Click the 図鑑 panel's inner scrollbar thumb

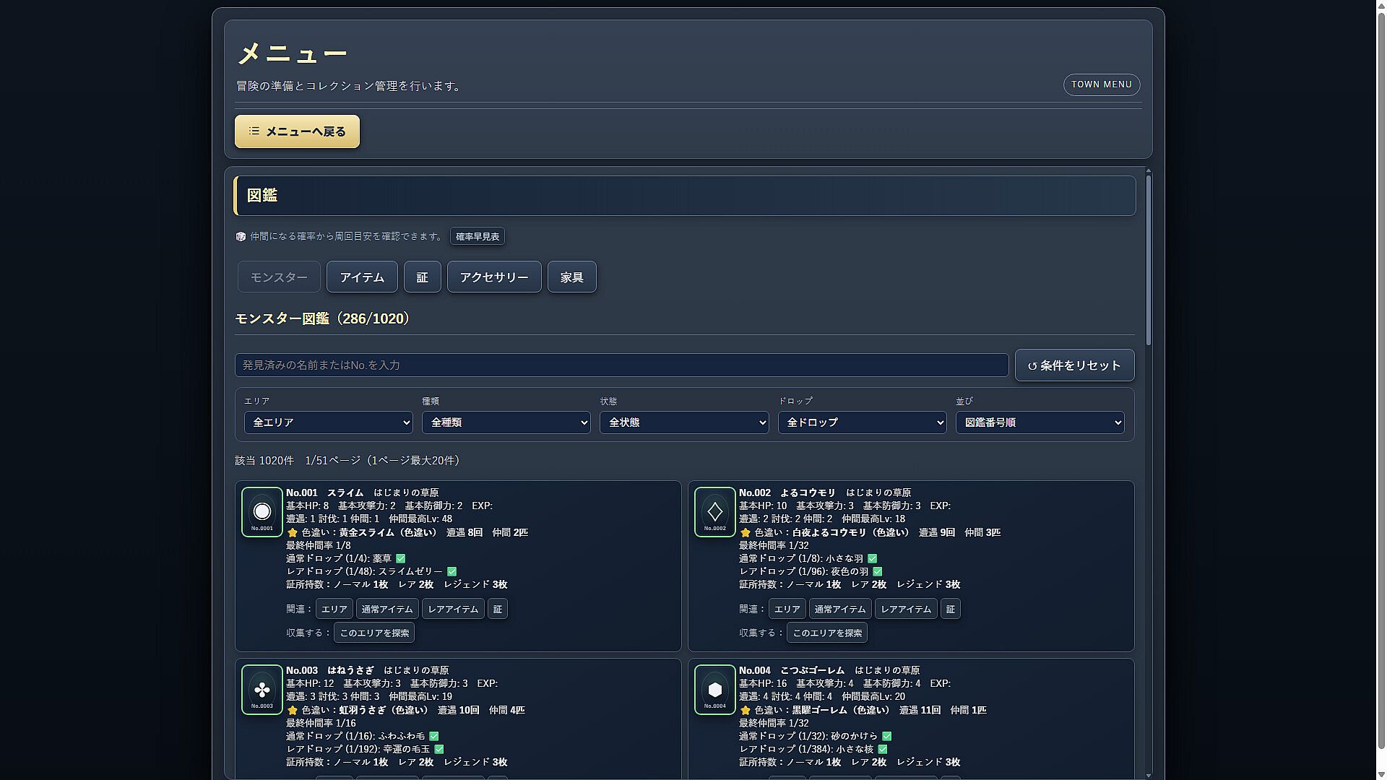[x=1149, y=259]
